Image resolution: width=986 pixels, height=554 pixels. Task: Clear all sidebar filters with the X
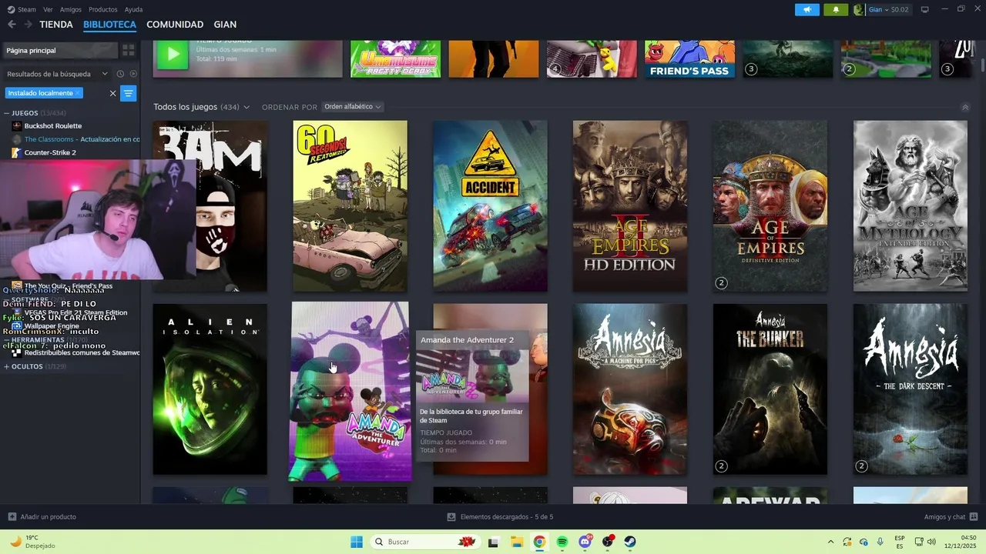112,93
